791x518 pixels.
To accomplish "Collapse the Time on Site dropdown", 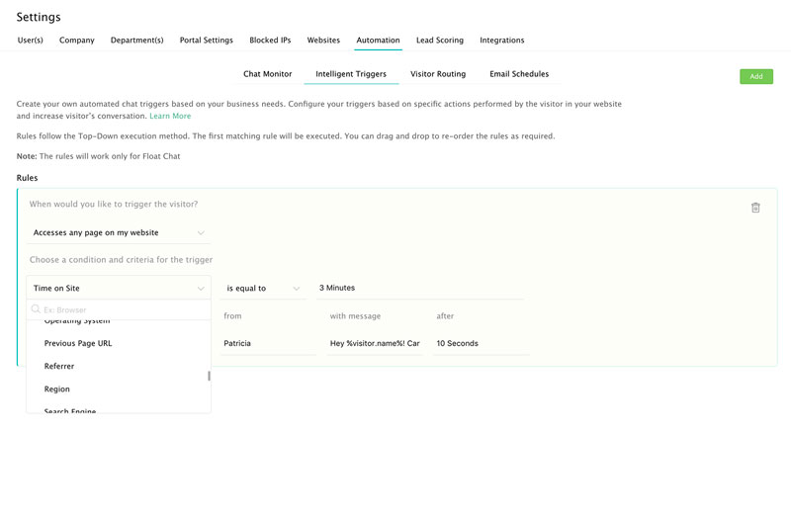I will pos(119,288).
